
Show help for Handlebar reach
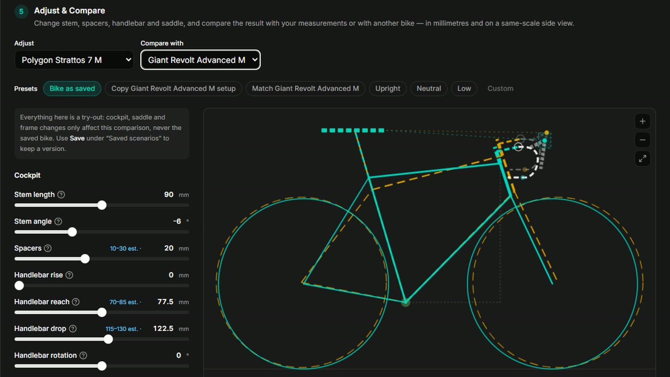76,302
